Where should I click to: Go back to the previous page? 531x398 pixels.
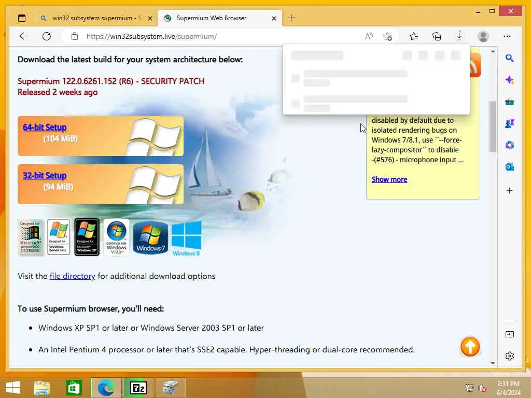23,36
